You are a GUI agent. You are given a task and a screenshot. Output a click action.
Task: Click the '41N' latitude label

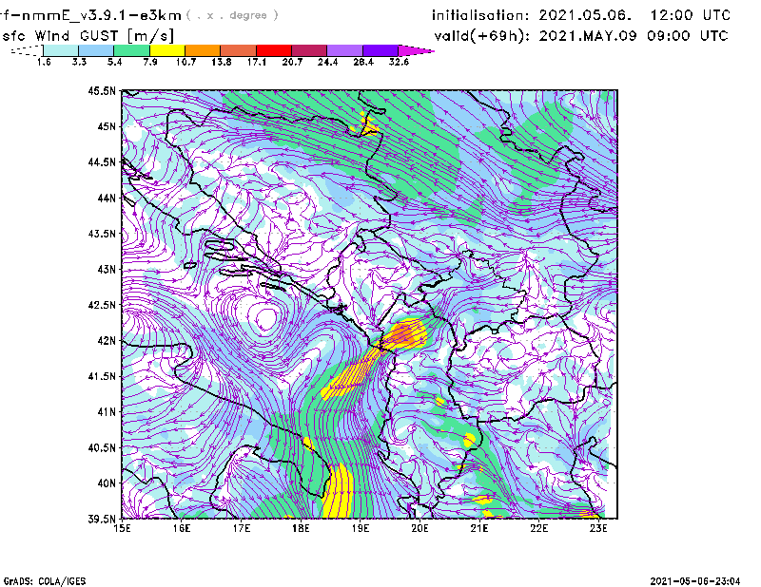pyautogui.click(x=107, y=412)
